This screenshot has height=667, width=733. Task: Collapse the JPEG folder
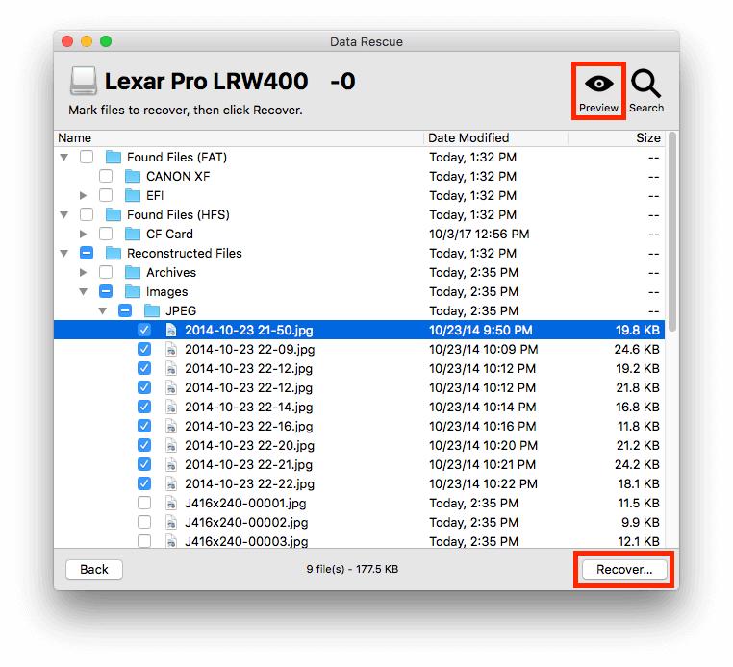(x=102, y=311)
